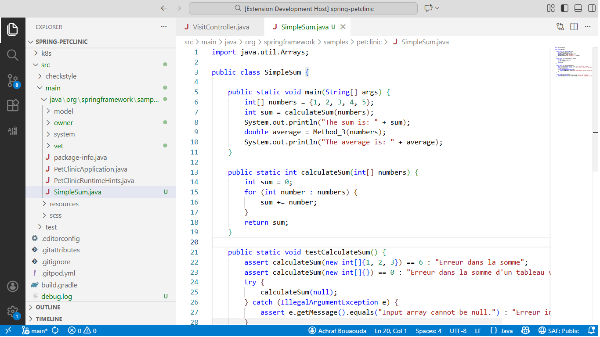Open the Accounts icon in the activity bar
This screenshot has height=337, width=600.
[x=12, y=286]
